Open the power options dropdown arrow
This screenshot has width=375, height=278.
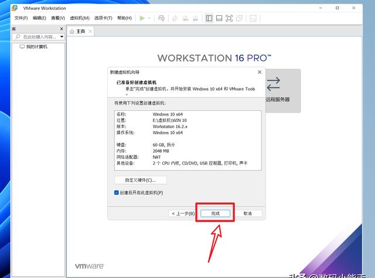click(x=149, y=18)
